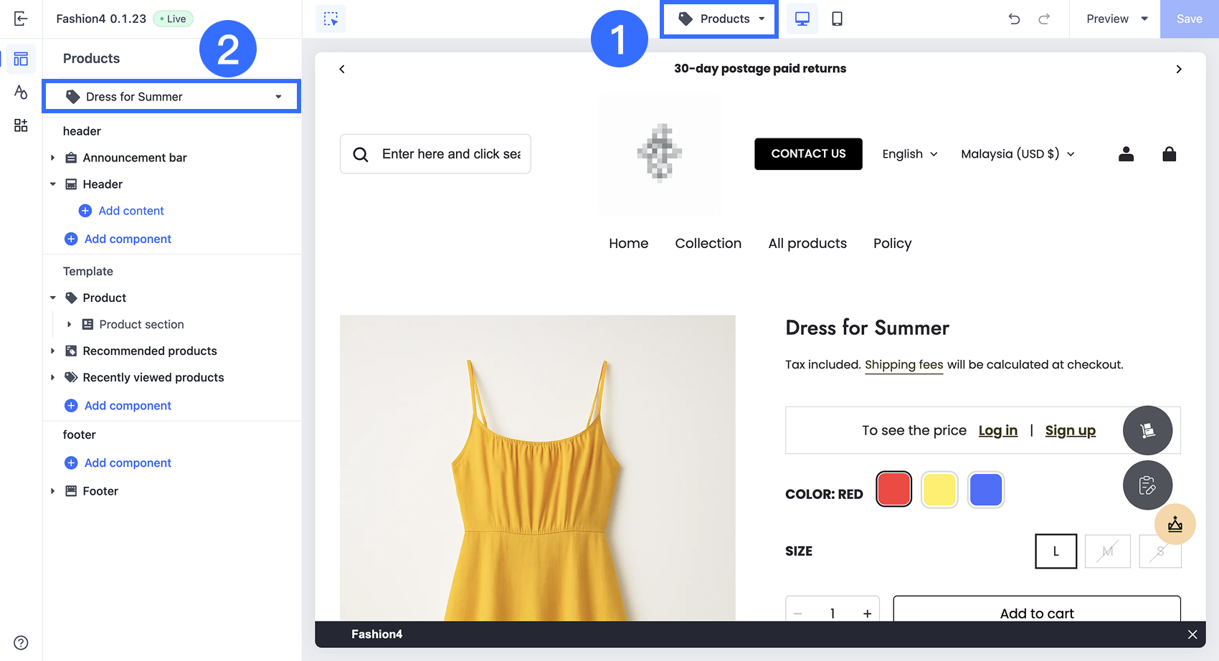Switch to mobile preview mode
Viewport: 1219px width, 661px height.
click(x=837, y=19)
